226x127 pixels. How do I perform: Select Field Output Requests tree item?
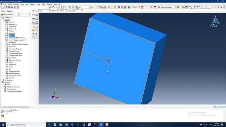[17, 38]
